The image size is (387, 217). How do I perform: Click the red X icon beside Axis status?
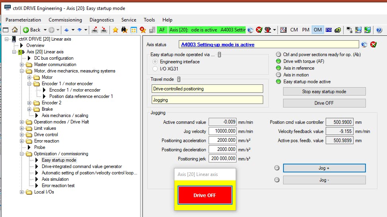[373, 45]
